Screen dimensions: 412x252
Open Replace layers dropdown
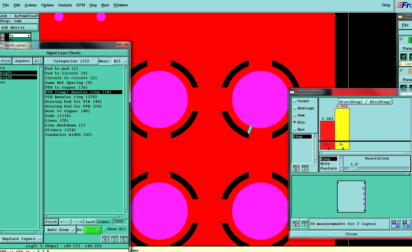click(22, 239)
